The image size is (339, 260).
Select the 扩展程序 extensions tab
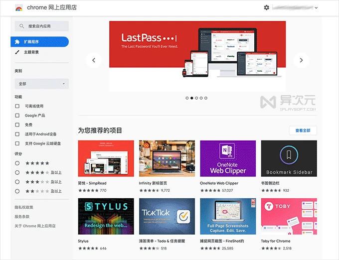[x=40, y=42]
